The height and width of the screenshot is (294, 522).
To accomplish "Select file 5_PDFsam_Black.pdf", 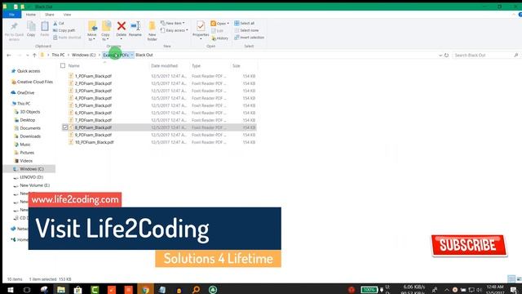I will click(93, 105).
